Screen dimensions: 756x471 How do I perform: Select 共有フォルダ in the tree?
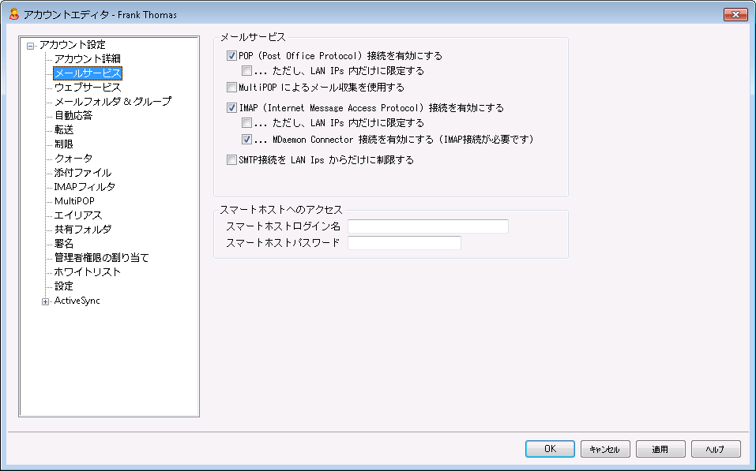tap(82, 230)
